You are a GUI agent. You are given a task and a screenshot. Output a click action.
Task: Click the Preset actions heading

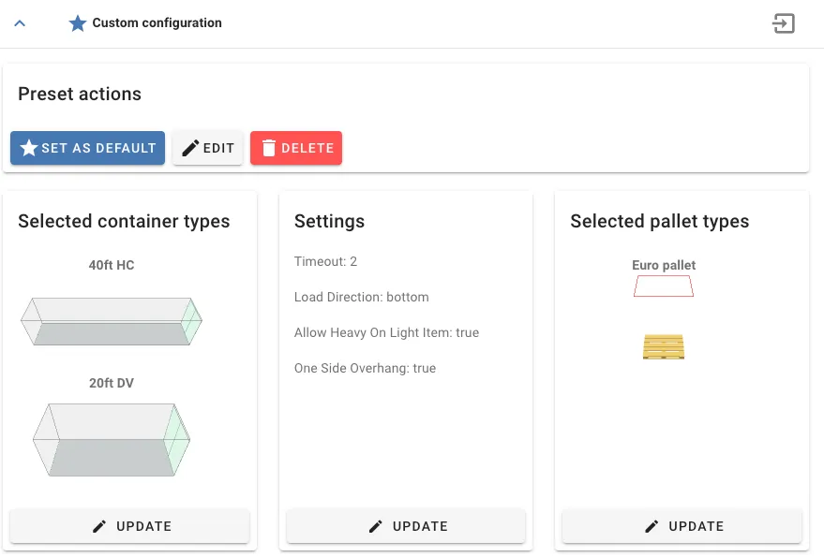pyautogui.click(x=79, y=94)
